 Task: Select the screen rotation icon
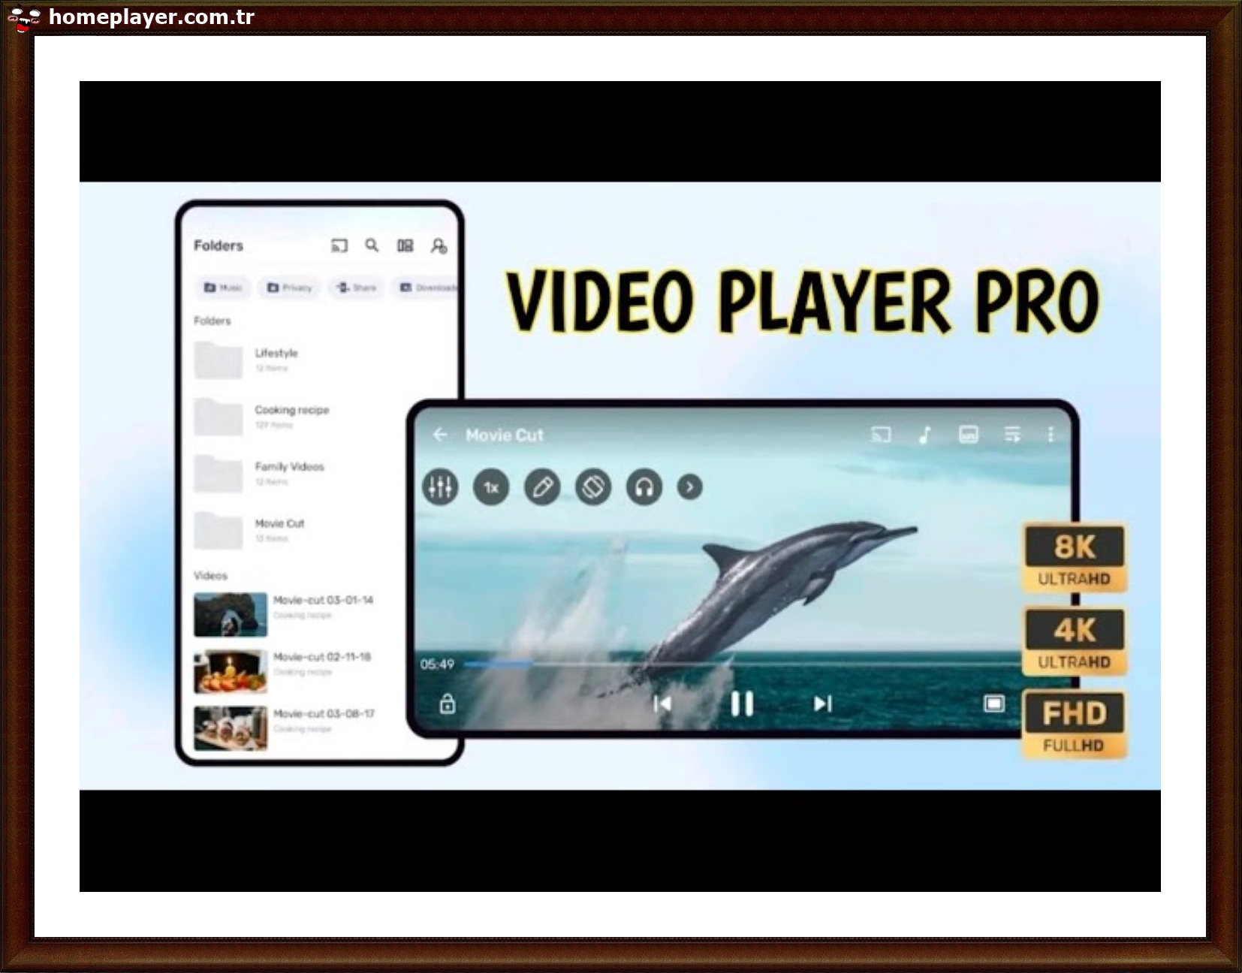click(592, 486)
